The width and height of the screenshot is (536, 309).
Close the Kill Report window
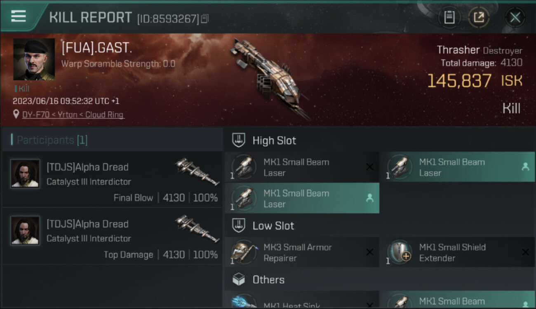click(x=515, y=17)
